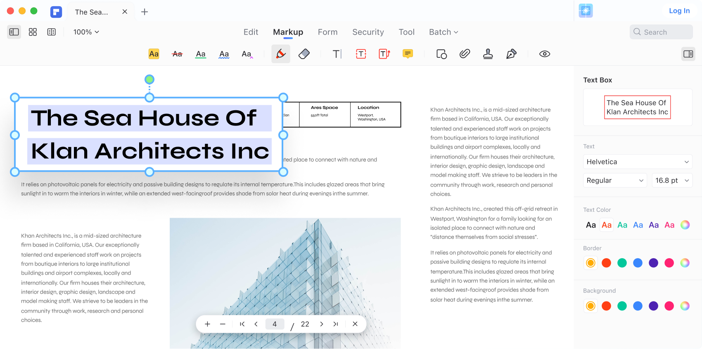Select the shapes tool

click(x=441, y=54)
